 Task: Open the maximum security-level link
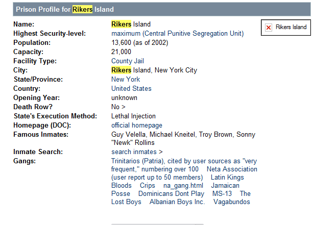click(x=177, y=34)
